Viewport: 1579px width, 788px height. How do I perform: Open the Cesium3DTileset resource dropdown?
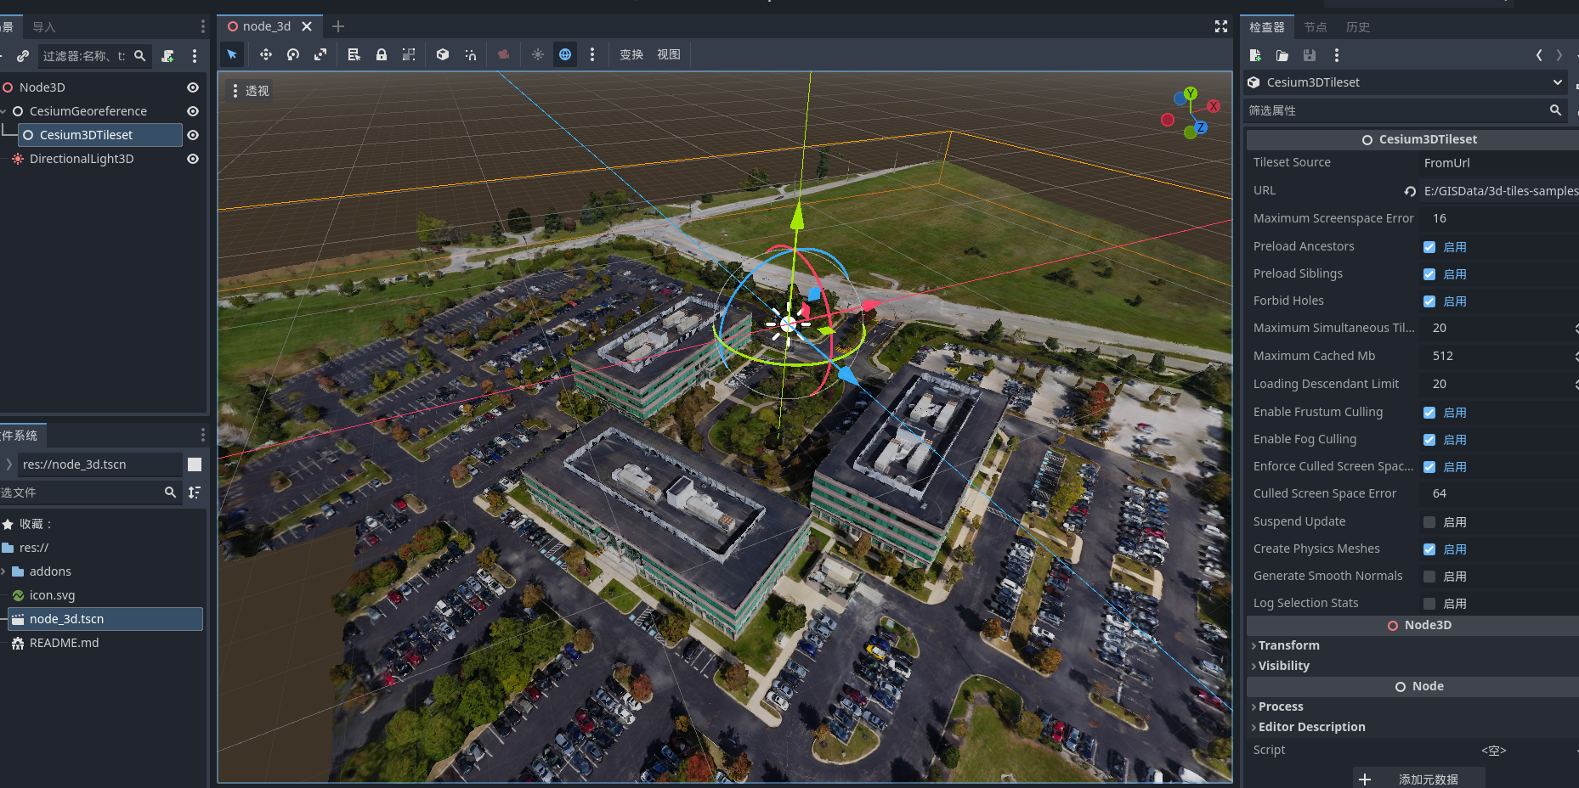point(1558,82)
